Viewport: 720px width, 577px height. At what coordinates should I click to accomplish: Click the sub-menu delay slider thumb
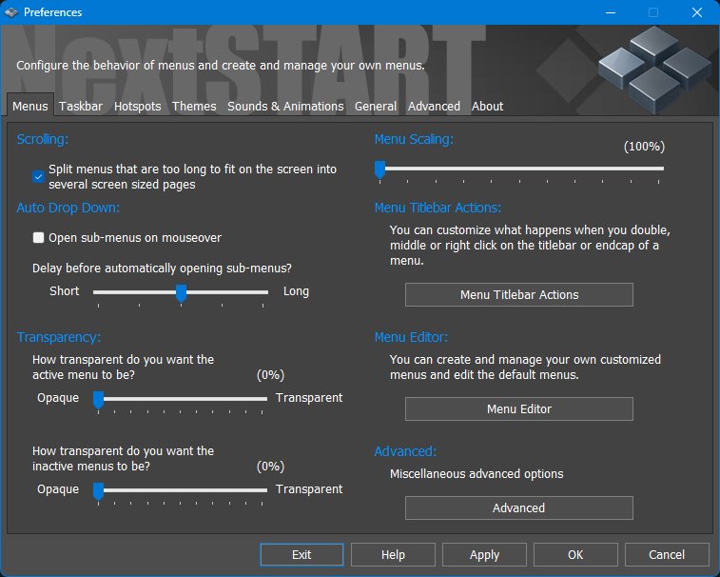pyautogui.click(x=182, y=293)
